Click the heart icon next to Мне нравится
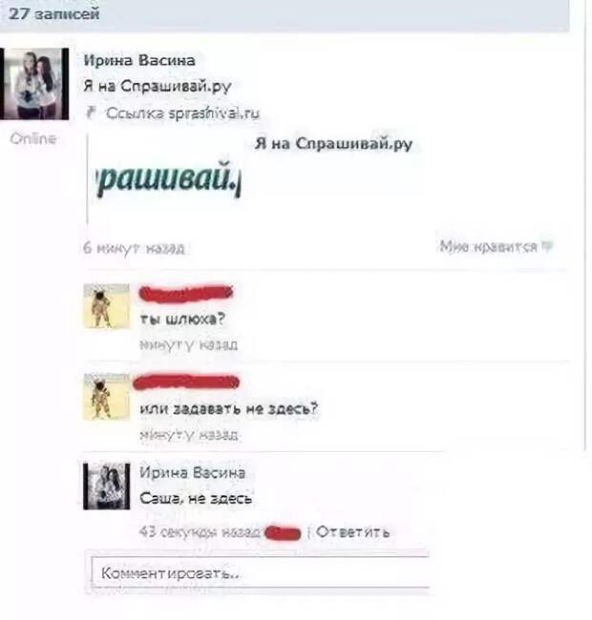Image resolution: width=592 pixels, height=620 pixels. click(547, 247)
